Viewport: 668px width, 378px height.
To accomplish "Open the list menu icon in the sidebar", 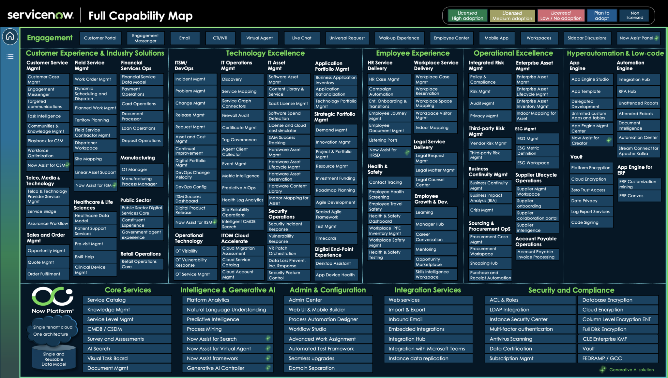I will [10, 57].
